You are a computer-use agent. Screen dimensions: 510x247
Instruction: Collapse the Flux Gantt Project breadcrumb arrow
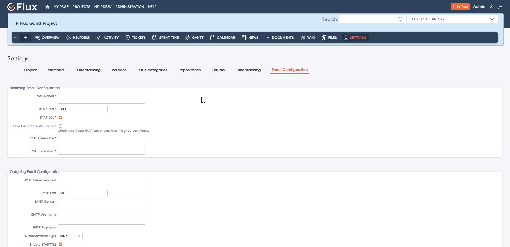coord(17,23)
